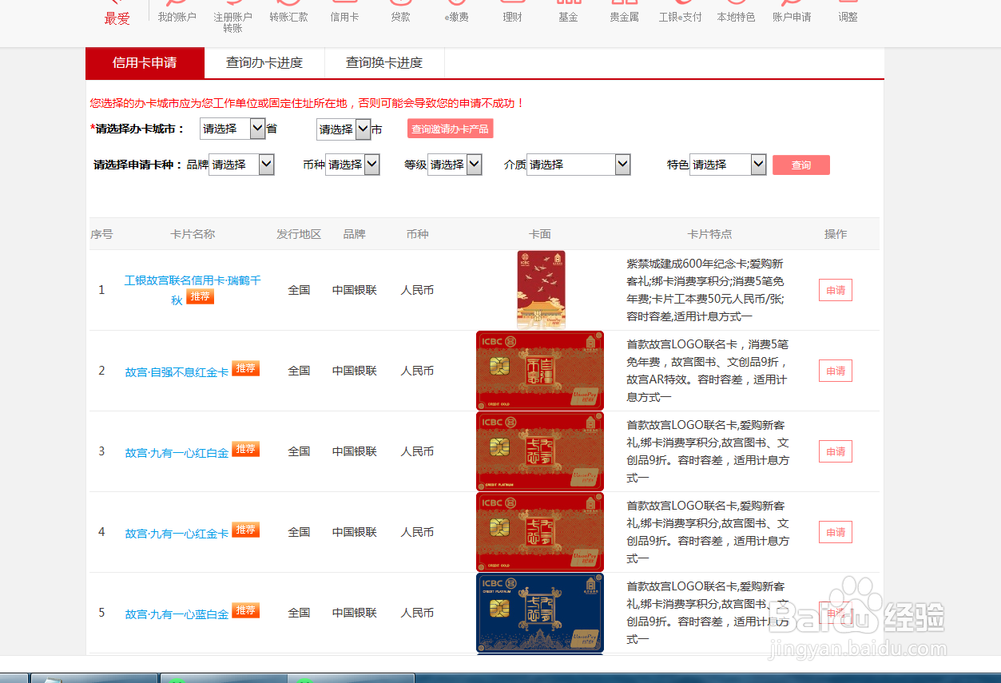The height and width of the screenshot is (683, 1001).
Task: Select the 本地特色 local features icon
Action: [736, 11]
